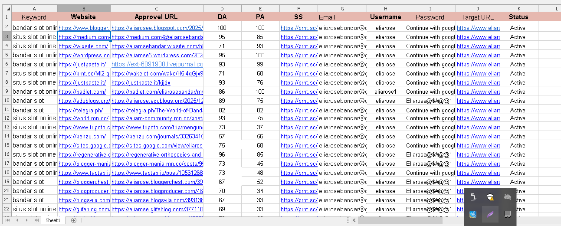This screenshot has height=226, width=561.
Task: Click the Status header cell
Action: (519, 17)
